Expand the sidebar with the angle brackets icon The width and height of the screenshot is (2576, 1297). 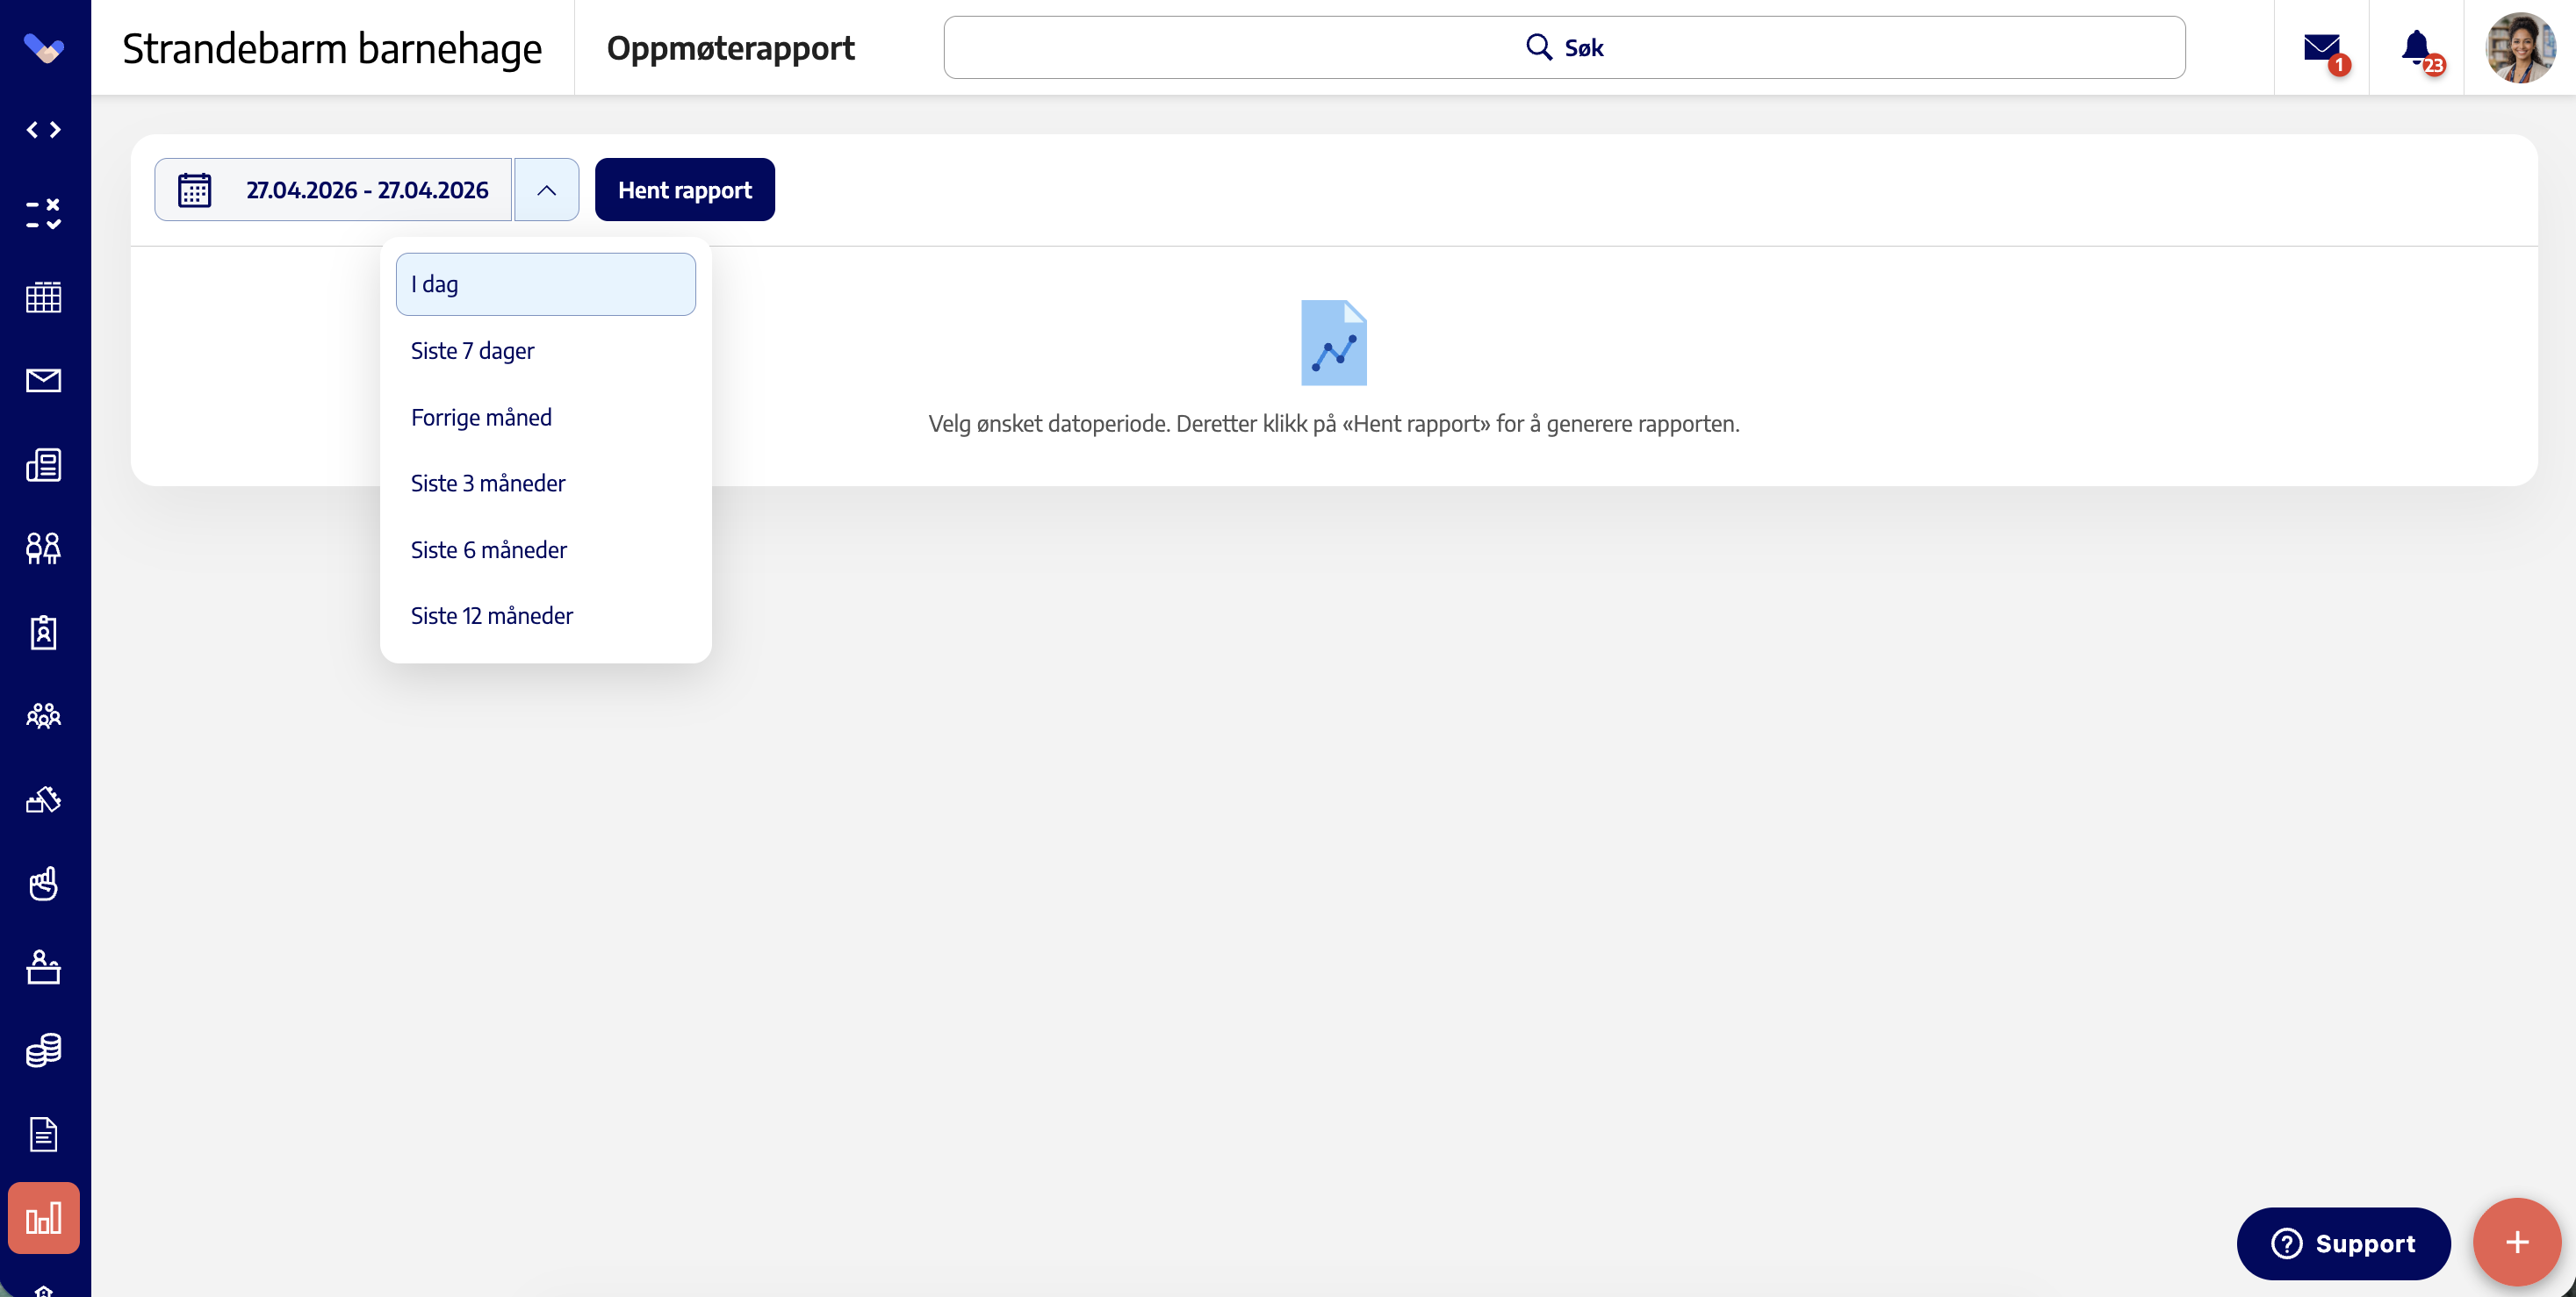point(44,130)
